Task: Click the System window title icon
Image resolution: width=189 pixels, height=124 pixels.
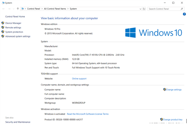Action: point(3,3)
